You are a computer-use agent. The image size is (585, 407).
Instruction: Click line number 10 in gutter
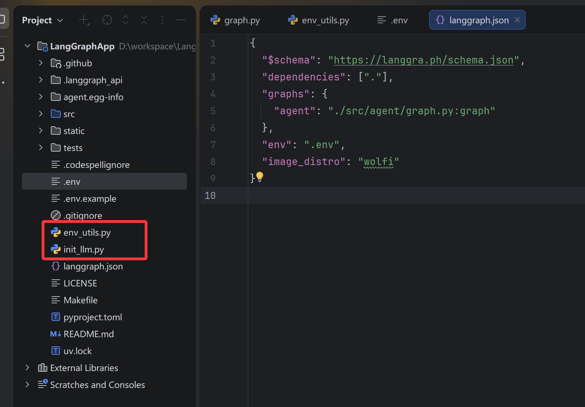point(210,196)
